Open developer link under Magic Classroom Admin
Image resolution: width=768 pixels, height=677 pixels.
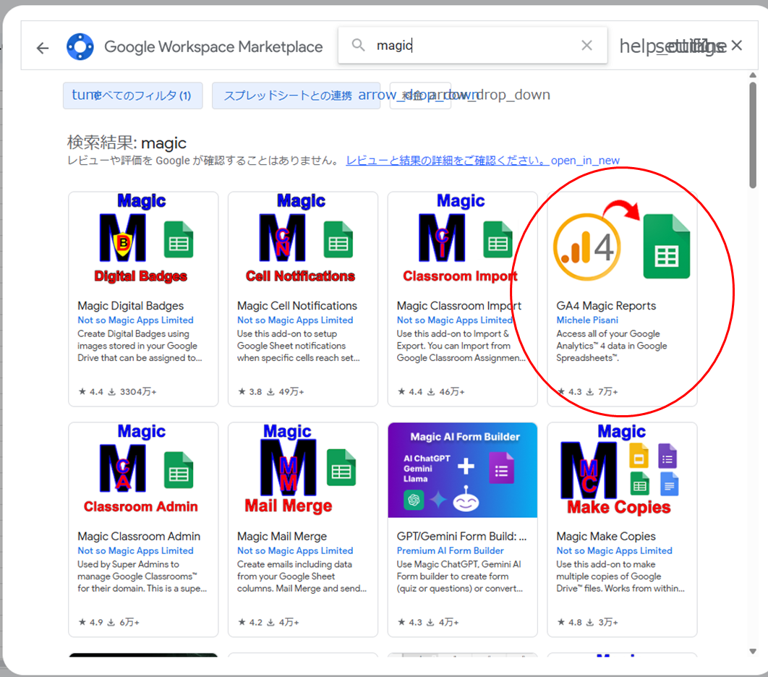tap(135, 550)
